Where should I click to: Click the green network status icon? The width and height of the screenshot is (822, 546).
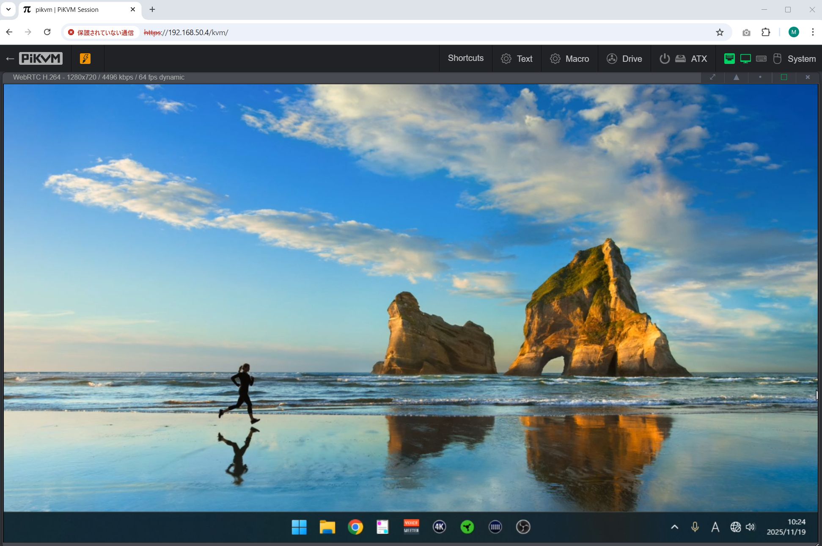pyautogui.click(x=729, y=58)
